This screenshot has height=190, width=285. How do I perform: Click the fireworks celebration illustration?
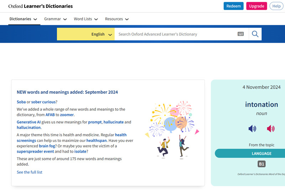[x=172, y=130]
